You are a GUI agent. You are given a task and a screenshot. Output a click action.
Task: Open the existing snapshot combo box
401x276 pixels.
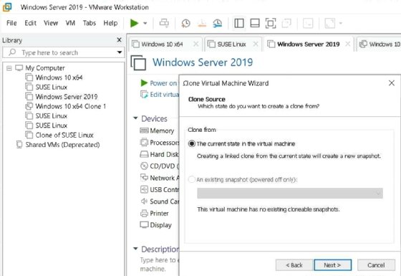pyautogui.click(x=290, y=194)
